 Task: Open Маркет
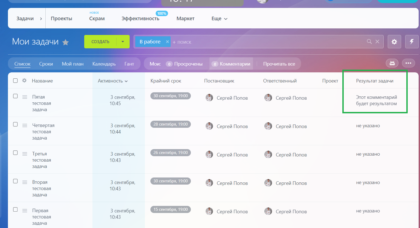185,19
